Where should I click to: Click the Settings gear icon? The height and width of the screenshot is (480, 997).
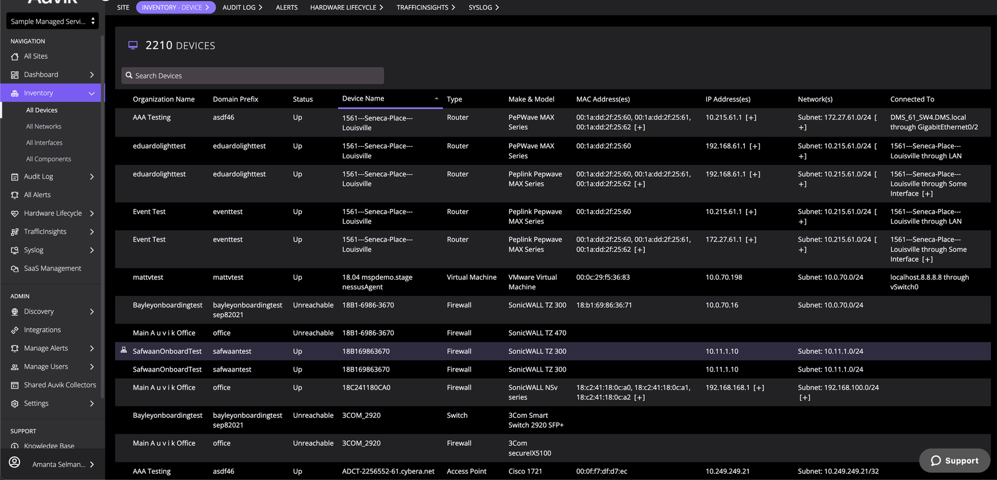pyautogui.click(x=15, y=403)
